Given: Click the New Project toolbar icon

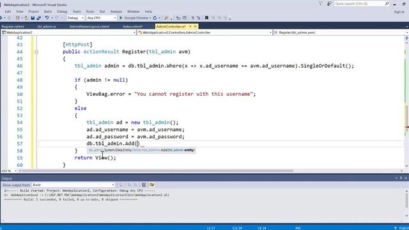Looking at the screenshot, I should (x=17, y=18).
